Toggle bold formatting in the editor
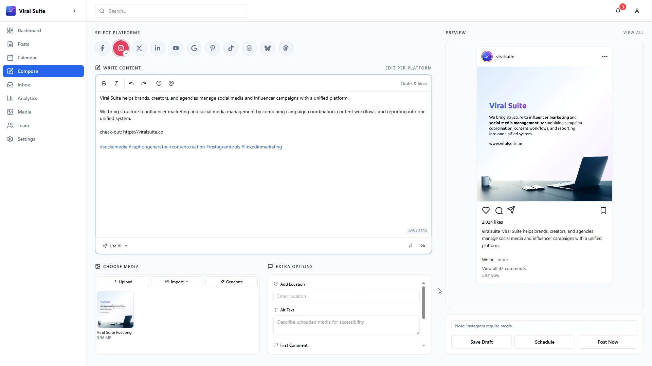This screenshot has height=366, width=652. 104,83
